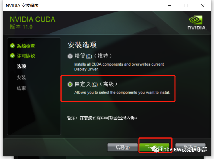Go back with the 后退(B) button
The height and width of the screenshot is (159, 214).
[122, 147]
